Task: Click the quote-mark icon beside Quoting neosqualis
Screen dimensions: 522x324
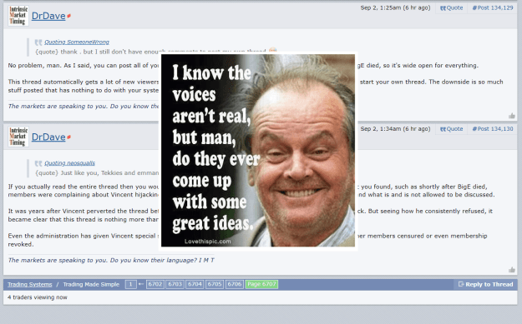Action: click(38, 163)
